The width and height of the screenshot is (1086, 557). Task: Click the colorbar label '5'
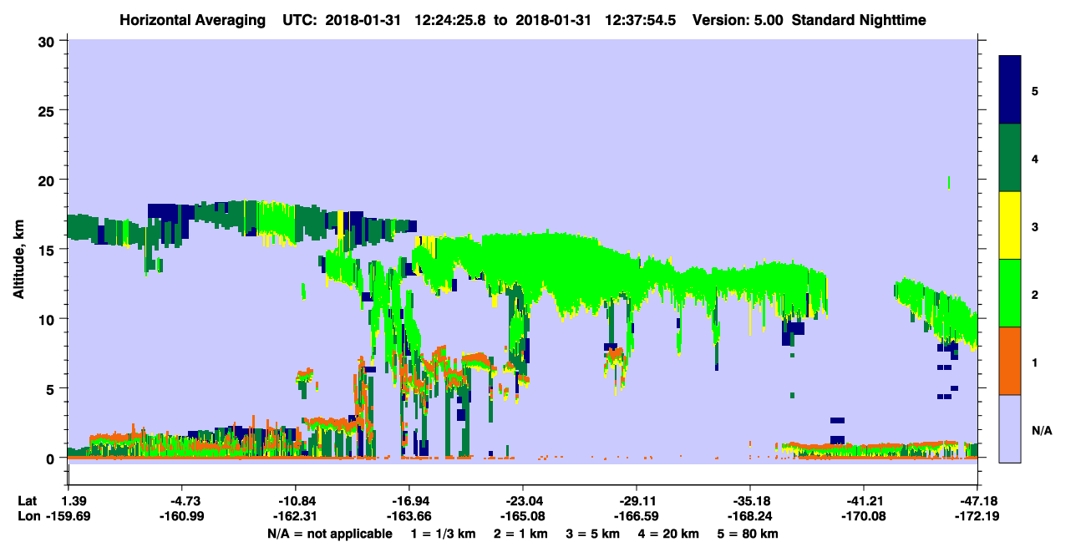[x=1035, y=90]
